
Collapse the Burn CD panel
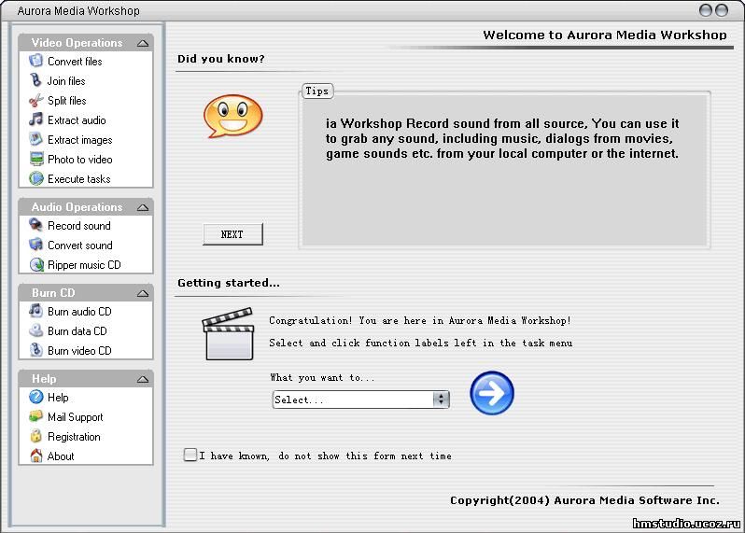(143, 294)
